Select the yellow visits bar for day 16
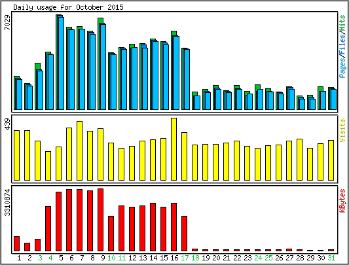 coord(174,149)
